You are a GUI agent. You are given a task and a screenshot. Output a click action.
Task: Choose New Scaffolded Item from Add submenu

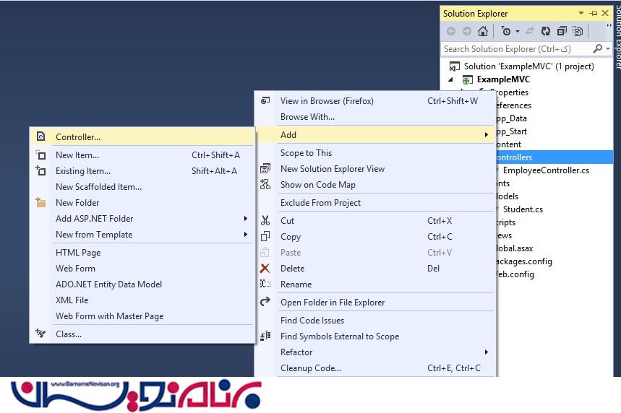point(98,187)
